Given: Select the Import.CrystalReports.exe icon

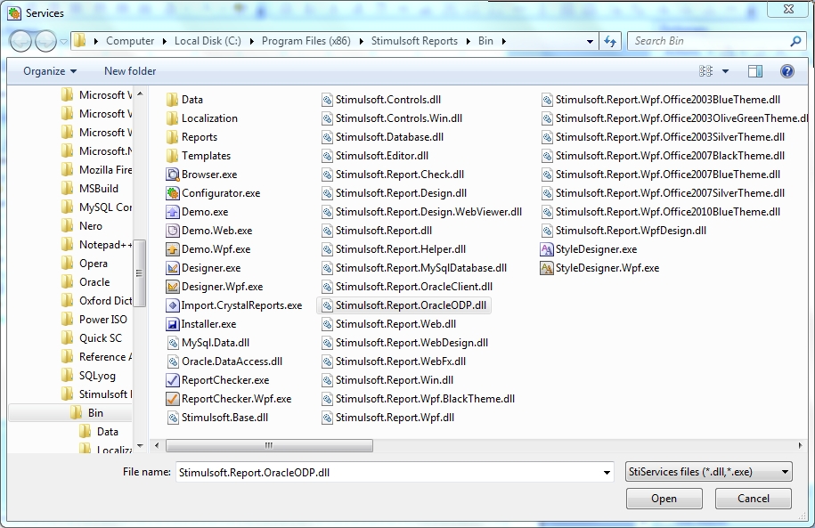Looking at the screenshot, I should pyautogui.click(x=172, y=305).
